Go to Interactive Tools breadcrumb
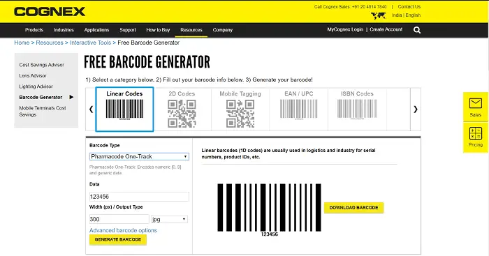 pyautogui.click(x=90, y=43)
